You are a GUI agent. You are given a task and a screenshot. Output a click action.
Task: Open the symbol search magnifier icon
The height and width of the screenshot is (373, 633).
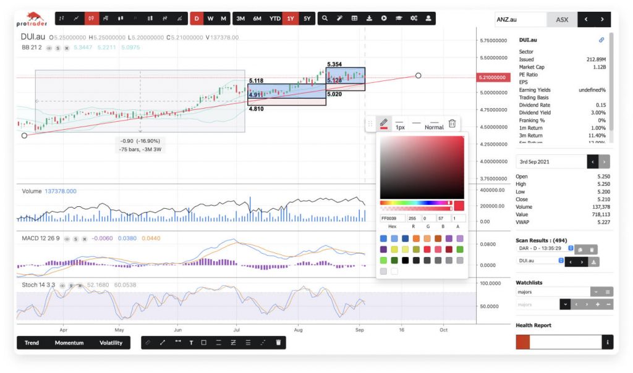click(325, 18)
